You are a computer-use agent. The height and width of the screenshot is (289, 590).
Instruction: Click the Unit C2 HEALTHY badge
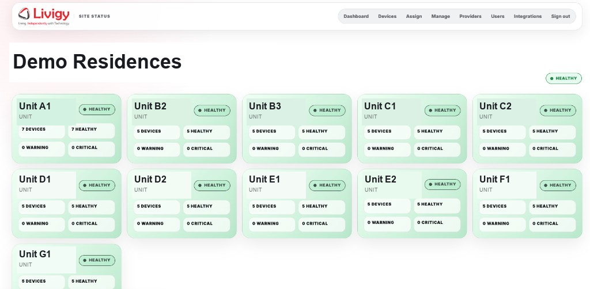558,111
